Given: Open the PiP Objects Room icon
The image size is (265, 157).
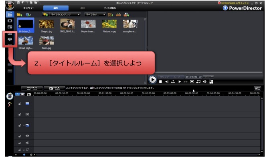Looking at the screenshot, I should pyautogui.click(x=10, y=27).
